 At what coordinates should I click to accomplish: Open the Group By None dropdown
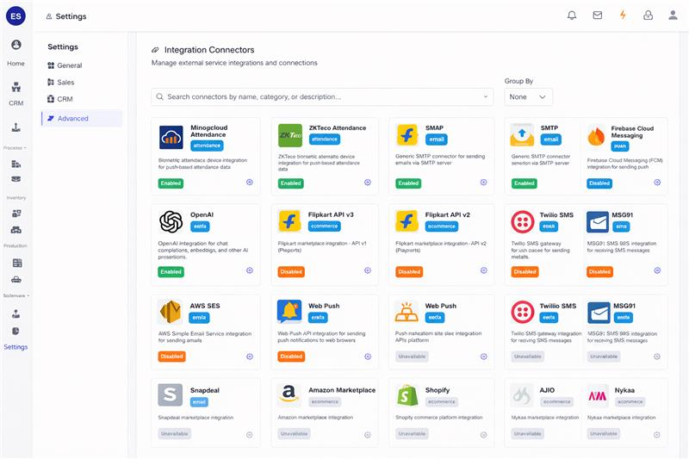click(528, 97)
